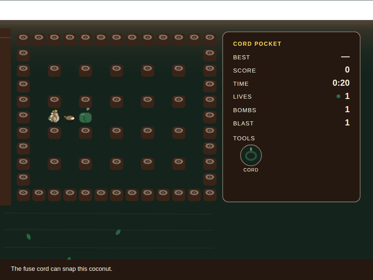The height and width of the screenshot is (280, 373).
Task: Click the BLAST count value
Action: point(347,122)
